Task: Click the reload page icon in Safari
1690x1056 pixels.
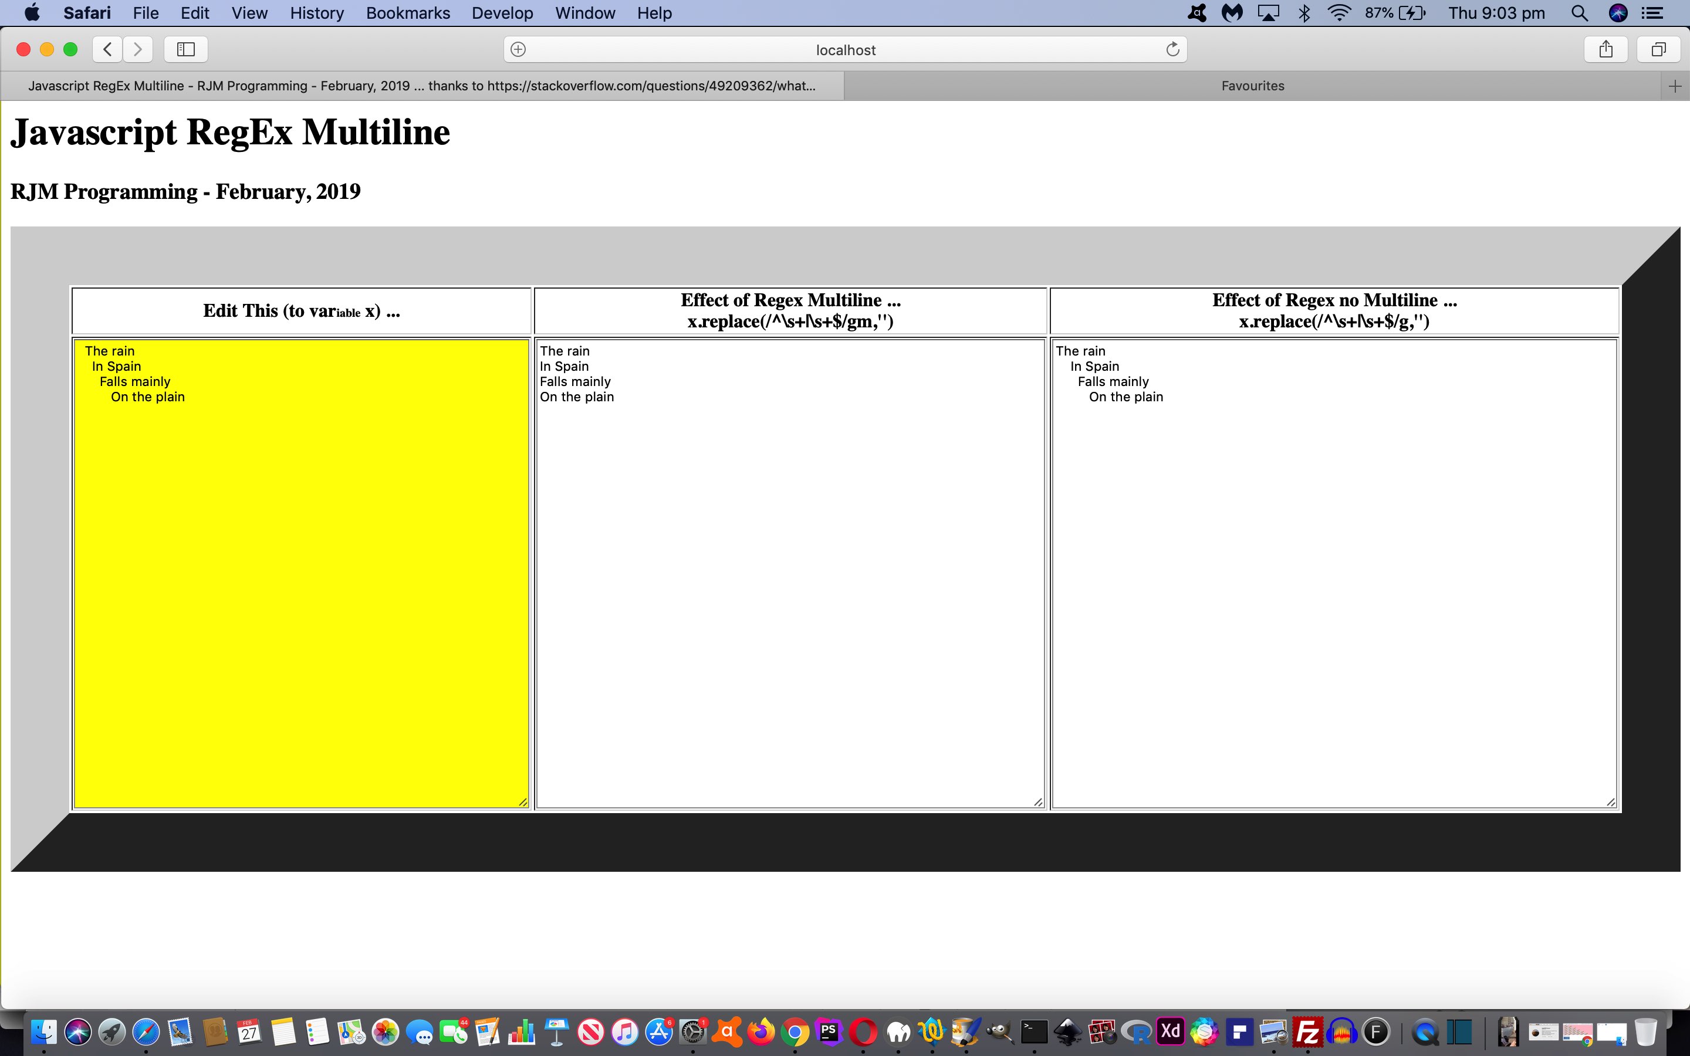Action: pos(1172,49)
